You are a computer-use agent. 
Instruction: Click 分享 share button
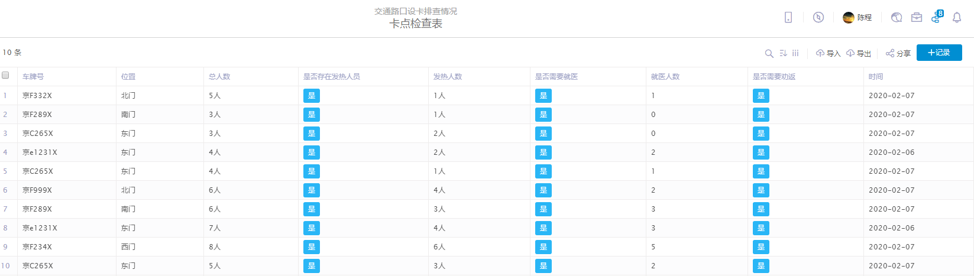coord(898,53)
